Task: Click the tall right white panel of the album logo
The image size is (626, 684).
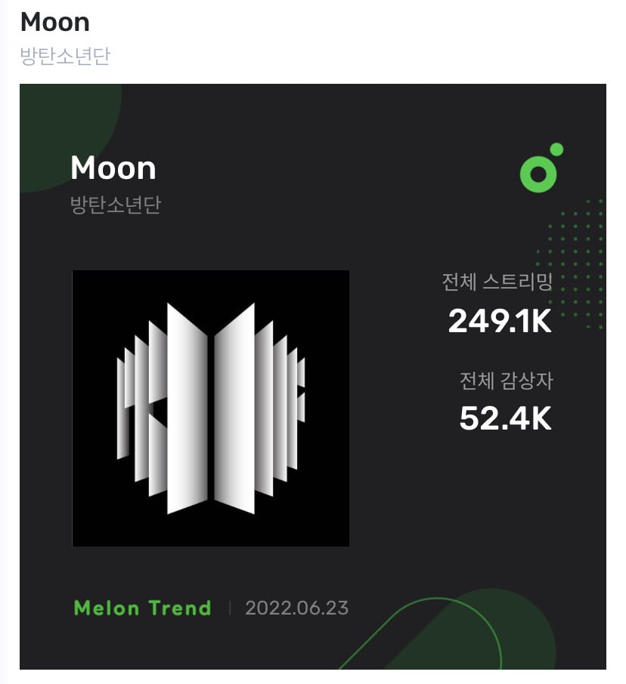Action: (x=234, y=408)
